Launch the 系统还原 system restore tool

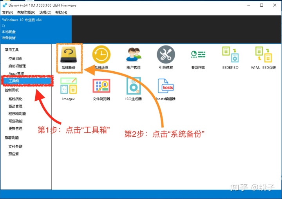tap(101, 58)
